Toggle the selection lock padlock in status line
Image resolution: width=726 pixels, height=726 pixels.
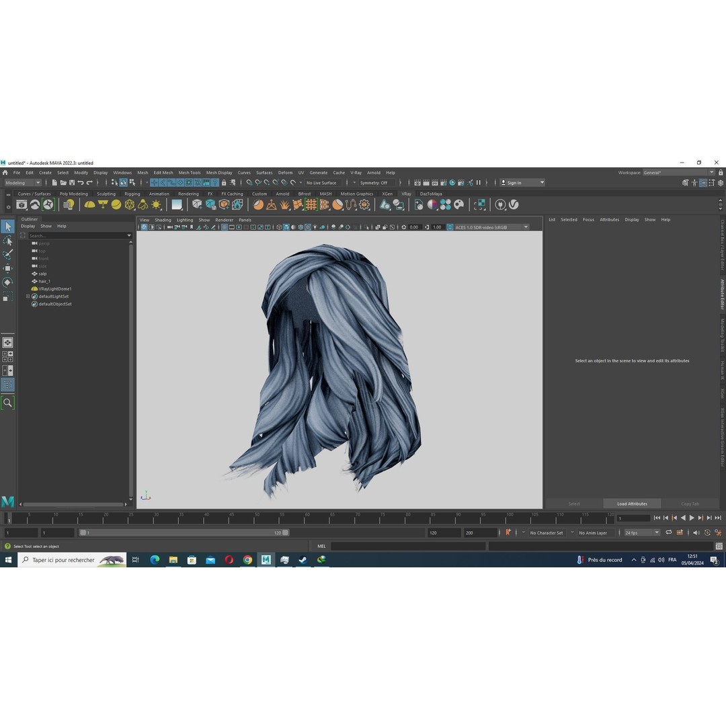tap(224, 183)
